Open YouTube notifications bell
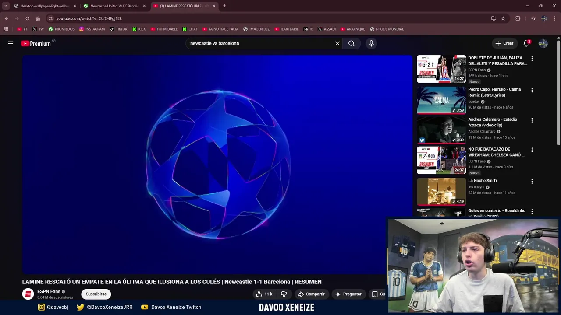Screen dimensions: 561x315 click(526, 43)
